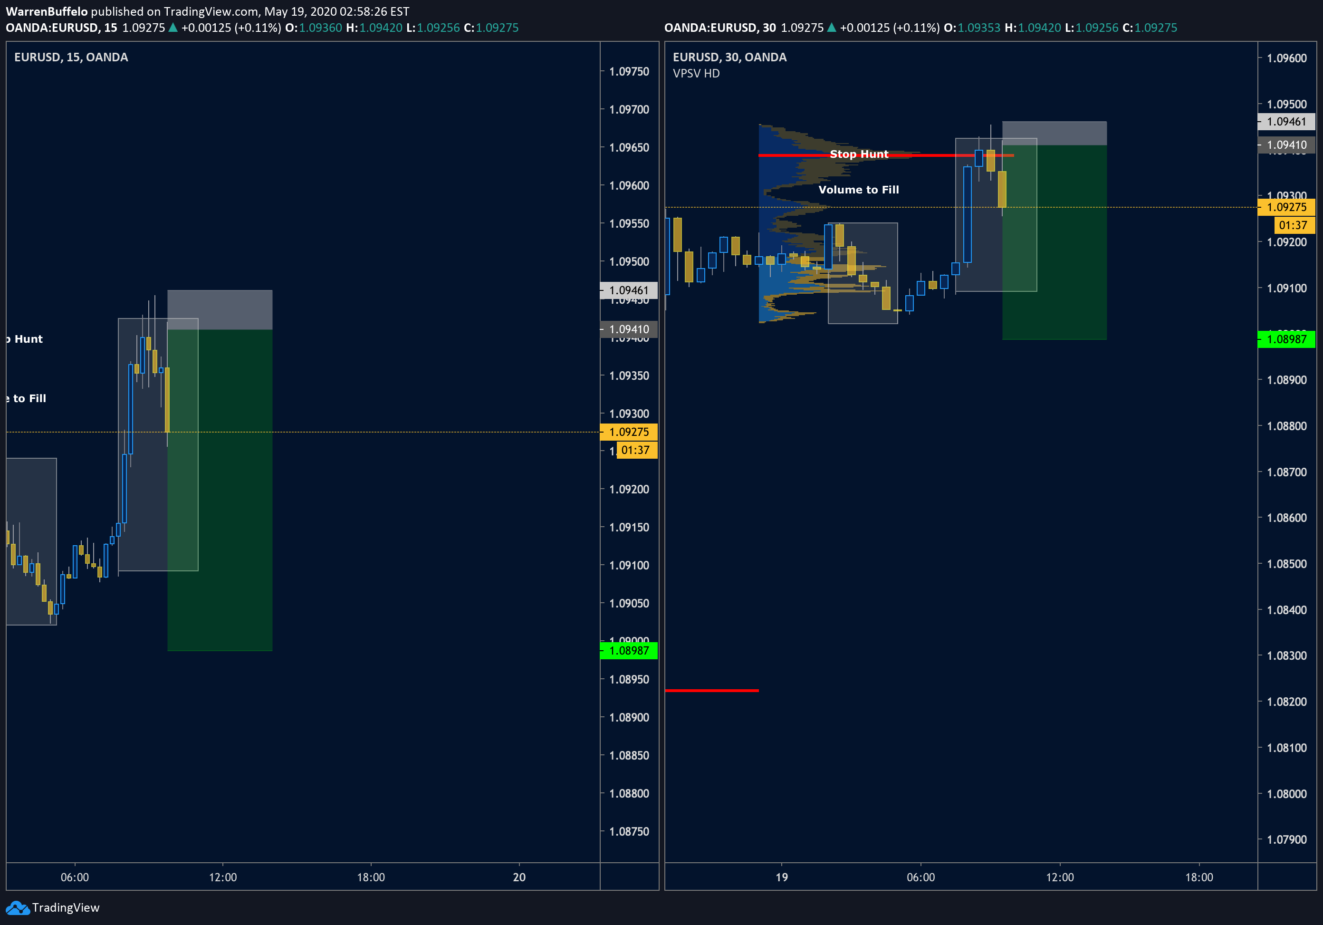Click the 19 date marker on right chart

pyautogui.click(x=781, y=877)
